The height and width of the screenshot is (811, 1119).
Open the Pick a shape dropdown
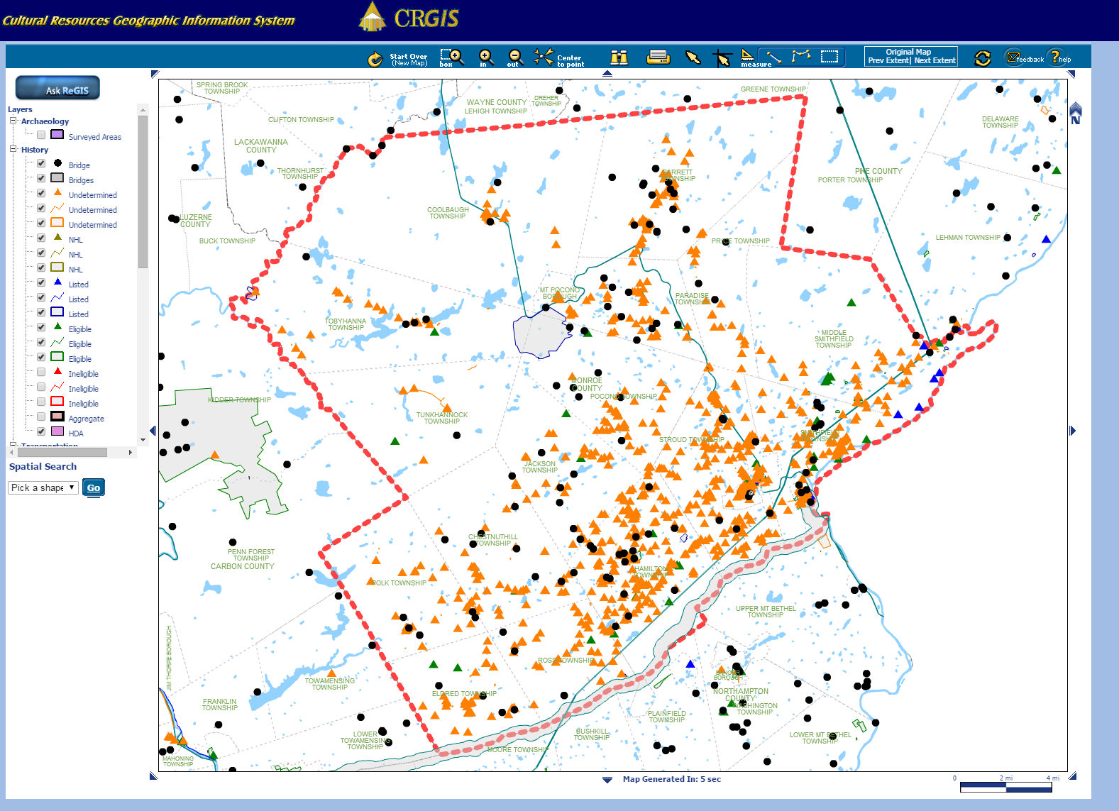tap(43, 487)
